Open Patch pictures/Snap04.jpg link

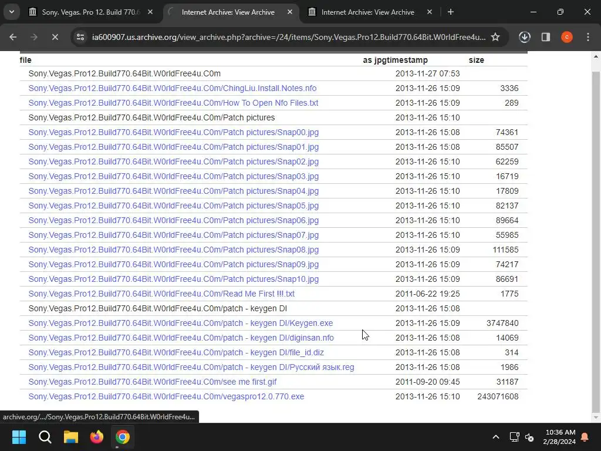click(174, 191)
